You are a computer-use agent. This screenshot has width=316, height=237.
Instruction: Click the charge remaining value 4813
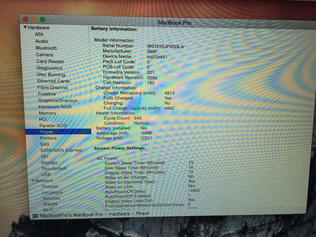(169, 93)
